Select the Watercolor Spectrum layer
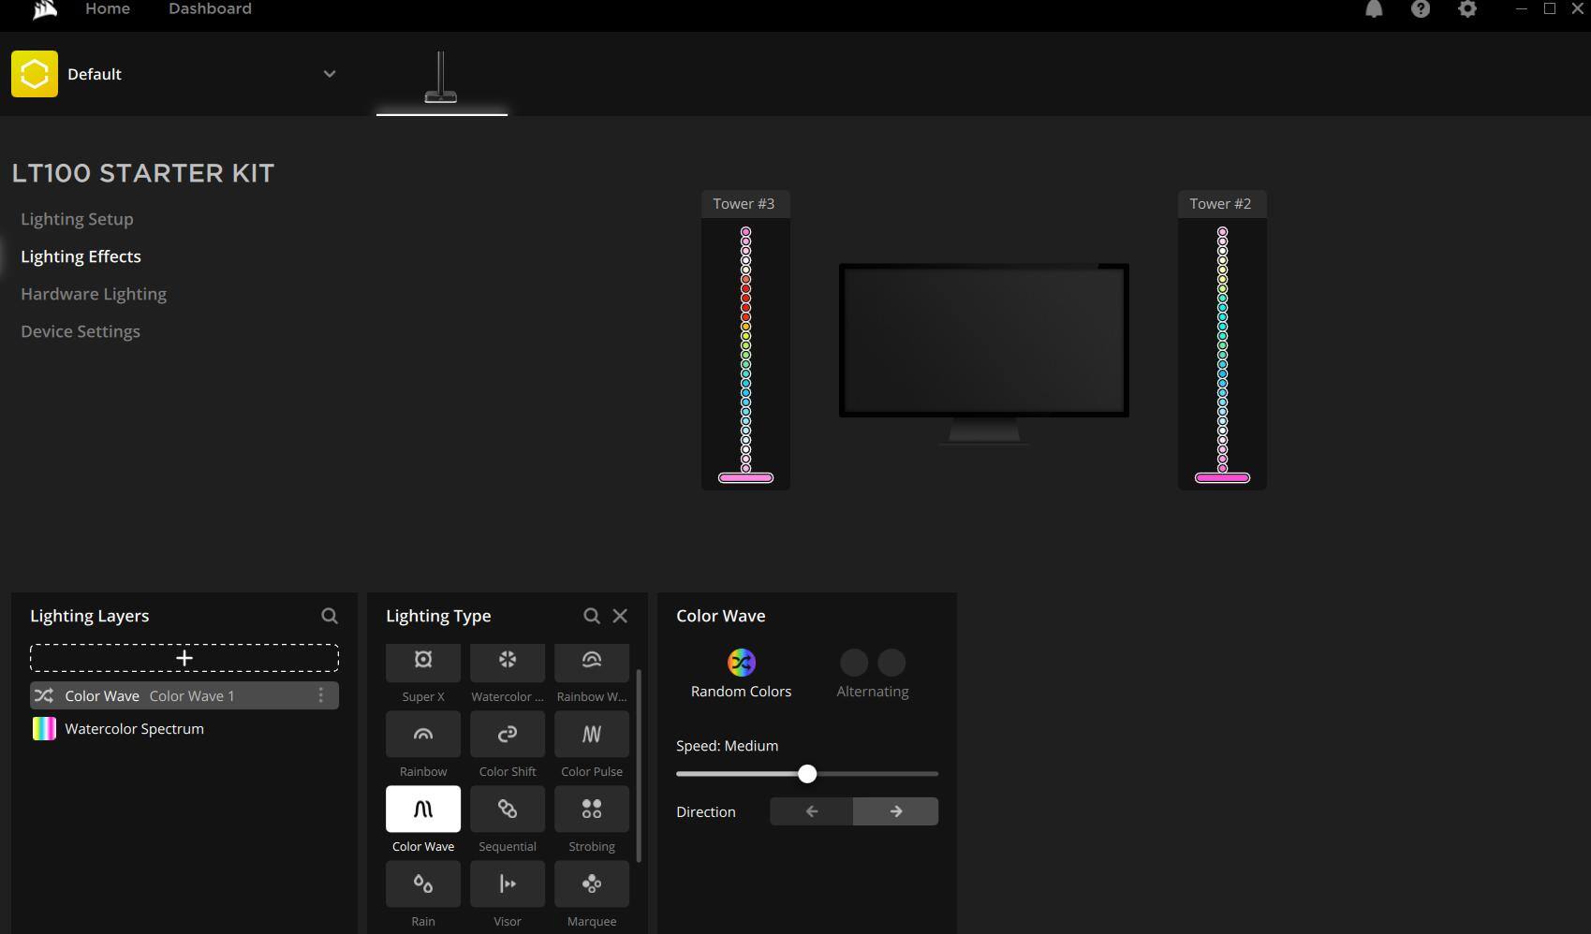Image resolution: width=1591 pixels, height=934 pixels. point(134,729)
